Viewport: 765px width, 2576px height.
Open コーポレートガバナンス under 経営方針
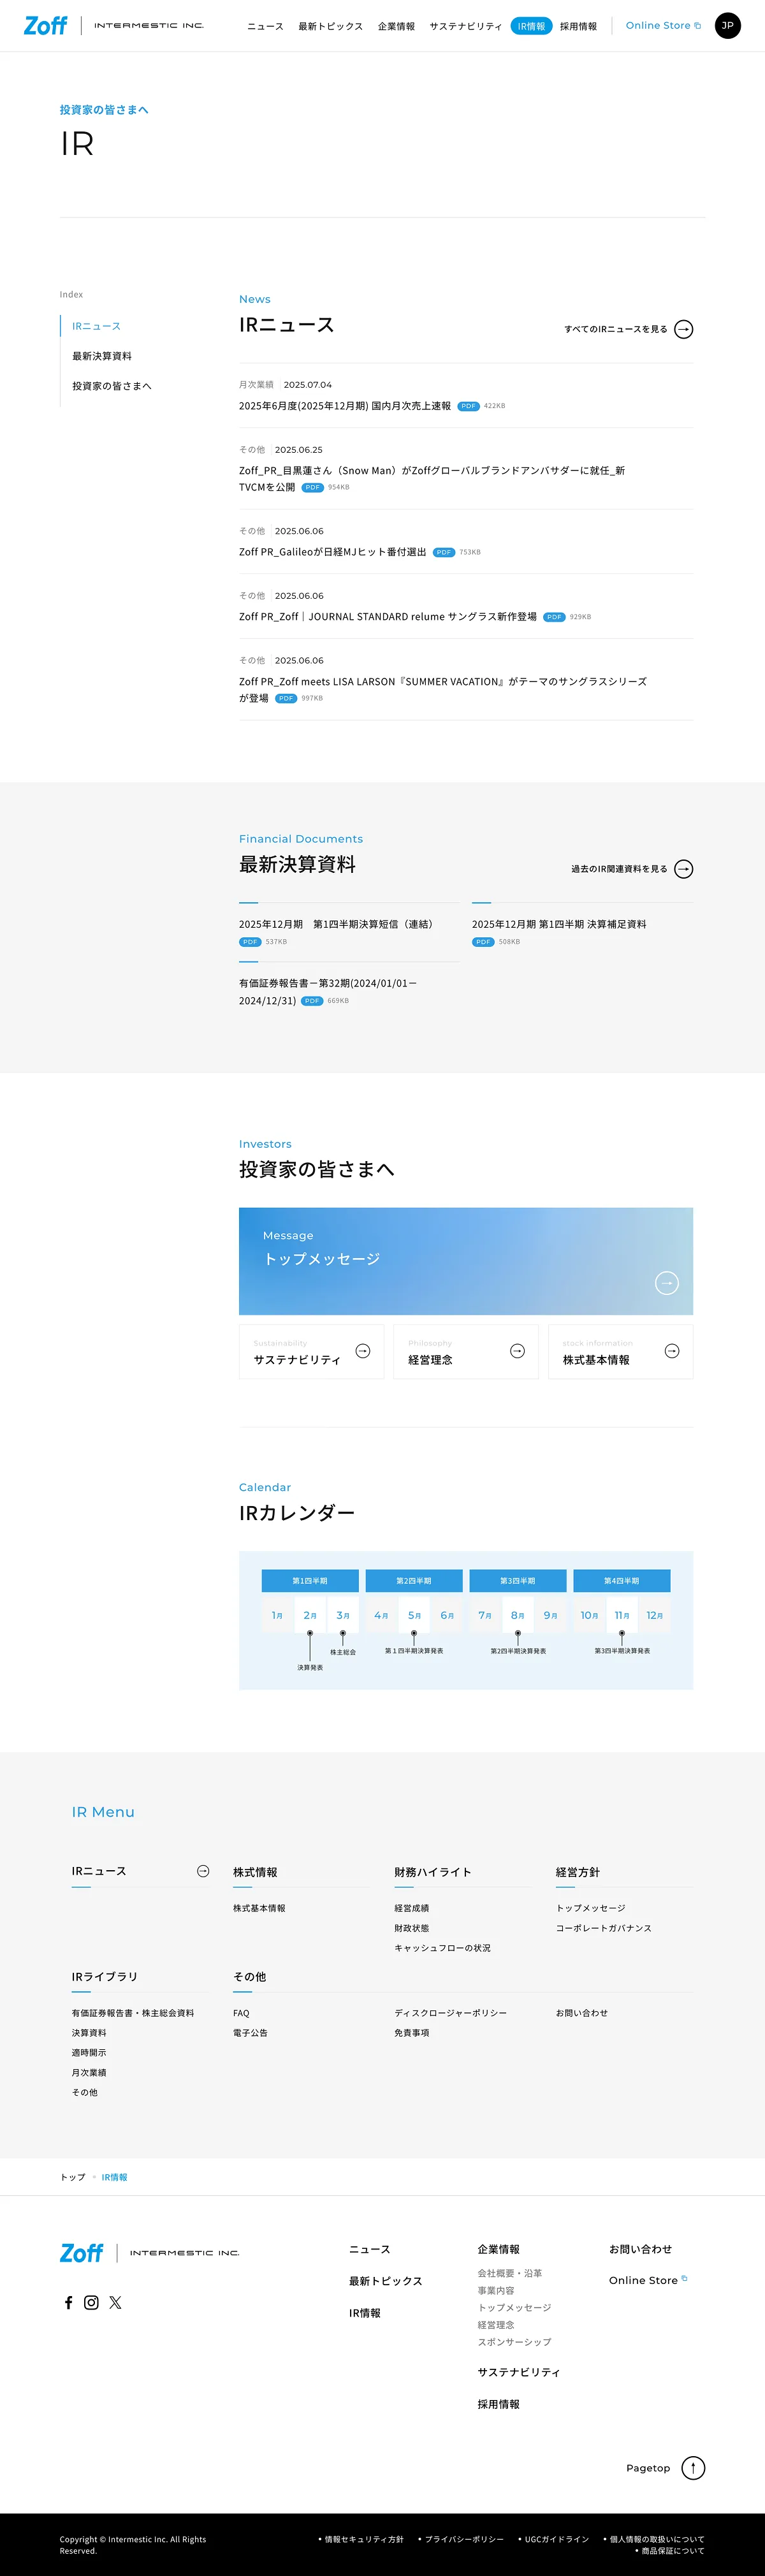pos(603,1928)
